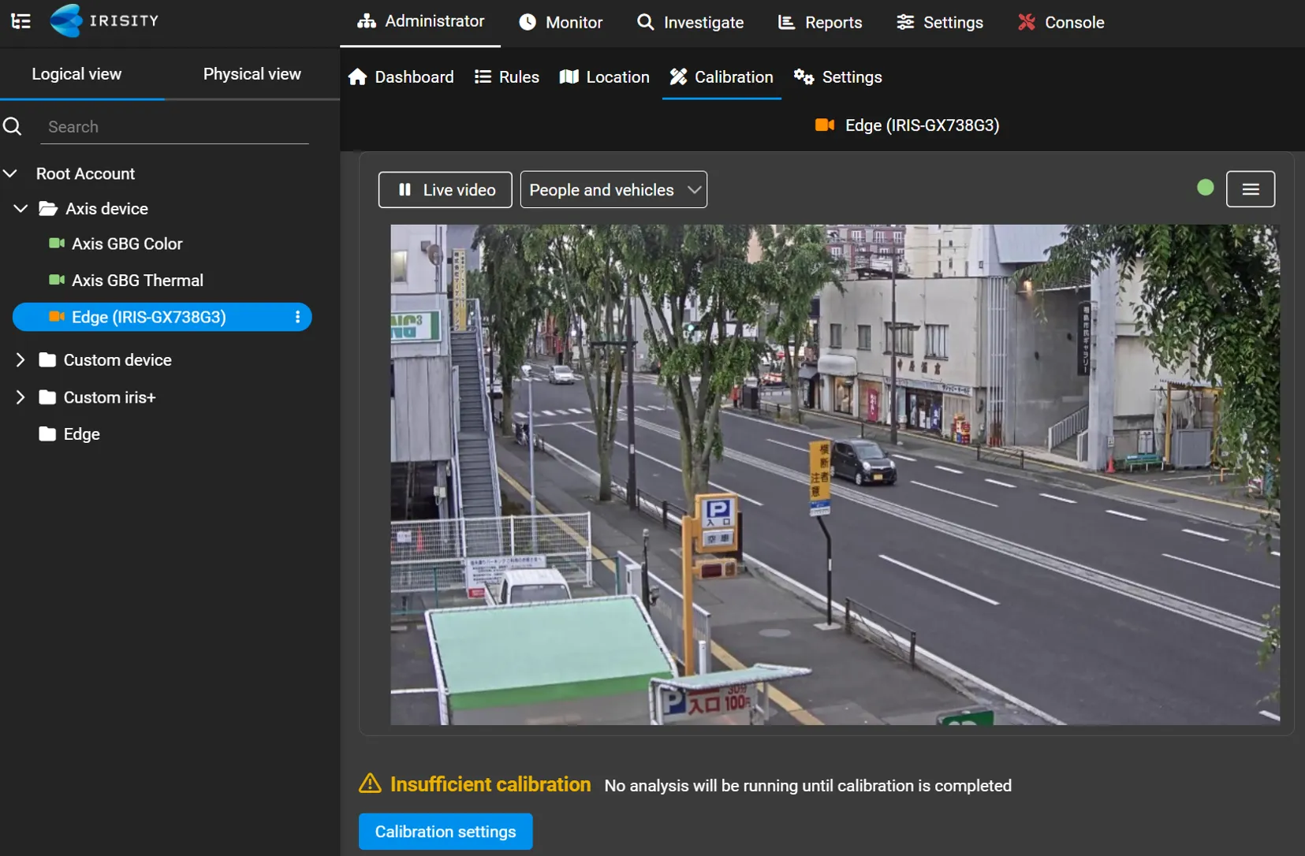Click the search magnifier icon in sidebar
The height and width of the screenshot is (856, 1305).
(x=13, y=126)
